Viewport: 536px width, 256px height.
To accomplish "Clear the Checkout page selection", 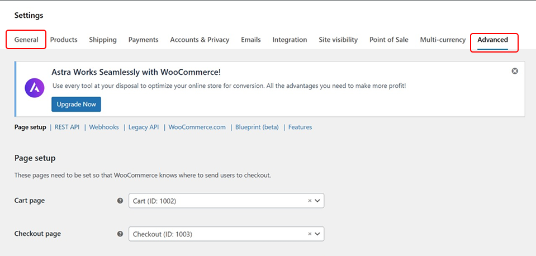I will click(x=310, y=234).
